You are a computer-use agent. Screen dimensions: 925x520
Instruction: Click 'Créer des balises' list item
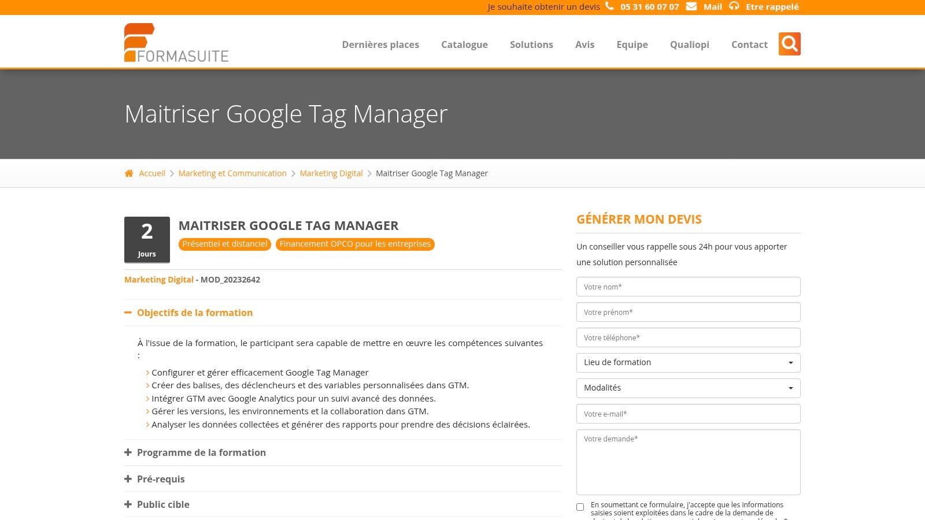(310, 385)
